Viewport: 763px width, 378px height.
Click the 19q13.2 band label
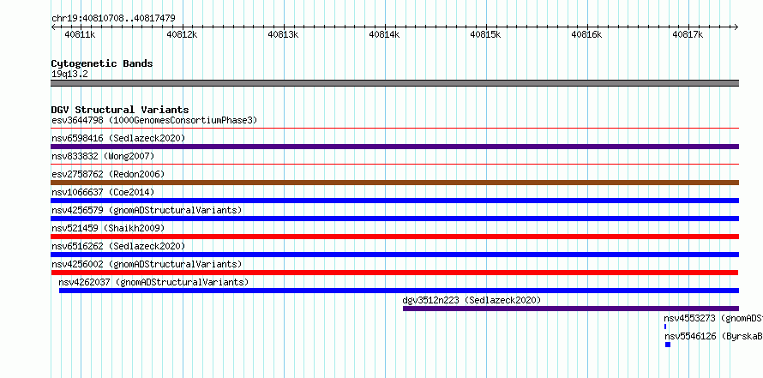[x=69, y=75]
